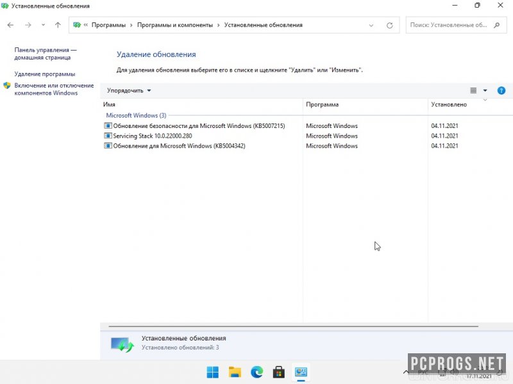Click the window title bar app icon

coord(4,6)
